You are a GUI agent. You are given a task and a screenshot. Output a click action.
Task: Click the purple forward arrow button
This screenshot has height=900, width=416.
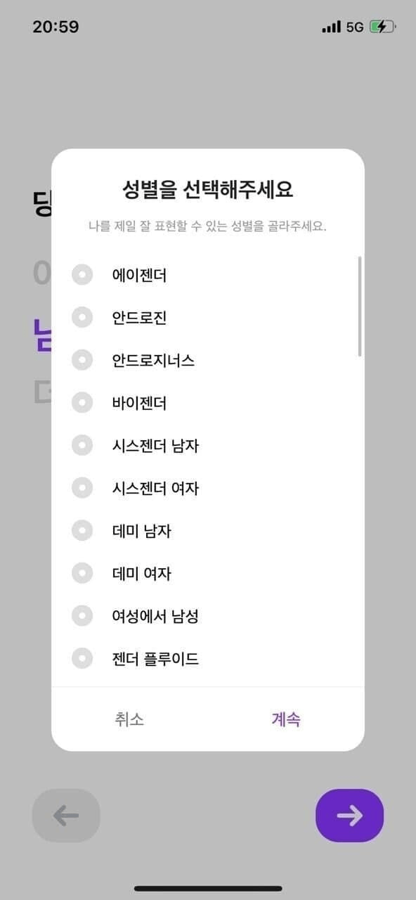(349, 815)
